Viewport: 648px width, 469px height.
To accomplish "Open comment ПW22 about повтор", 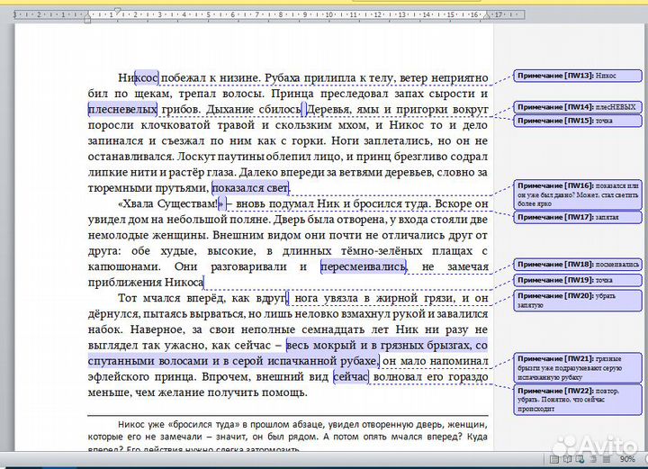I will tap(578, 400).
